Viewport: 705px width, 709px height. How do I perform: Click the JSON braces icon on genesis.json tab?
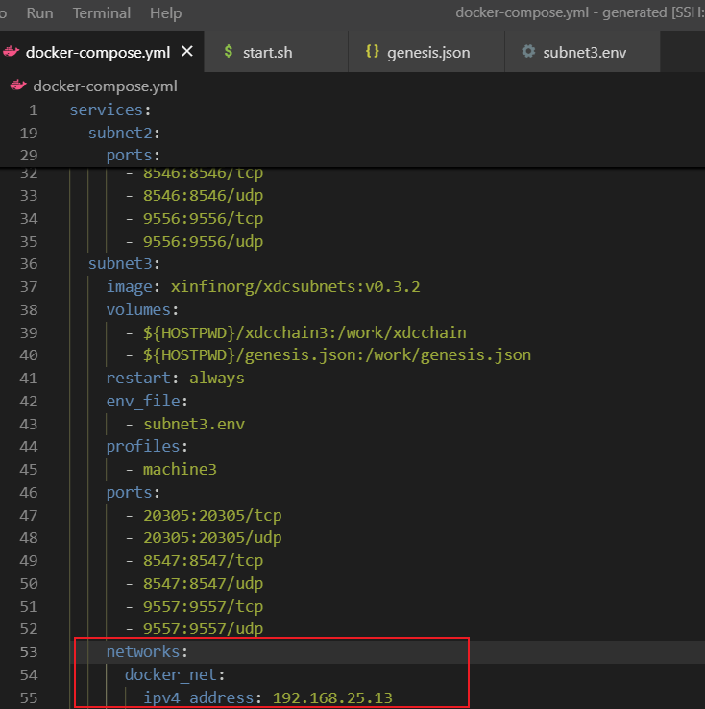(x=372, y=51)
